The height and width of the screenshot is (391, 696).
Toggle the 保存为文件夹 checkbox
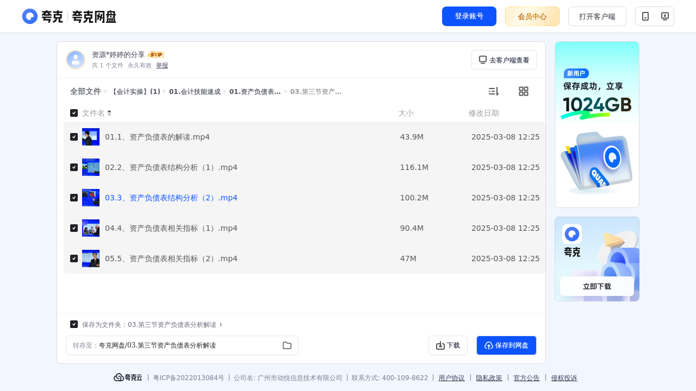74,324
